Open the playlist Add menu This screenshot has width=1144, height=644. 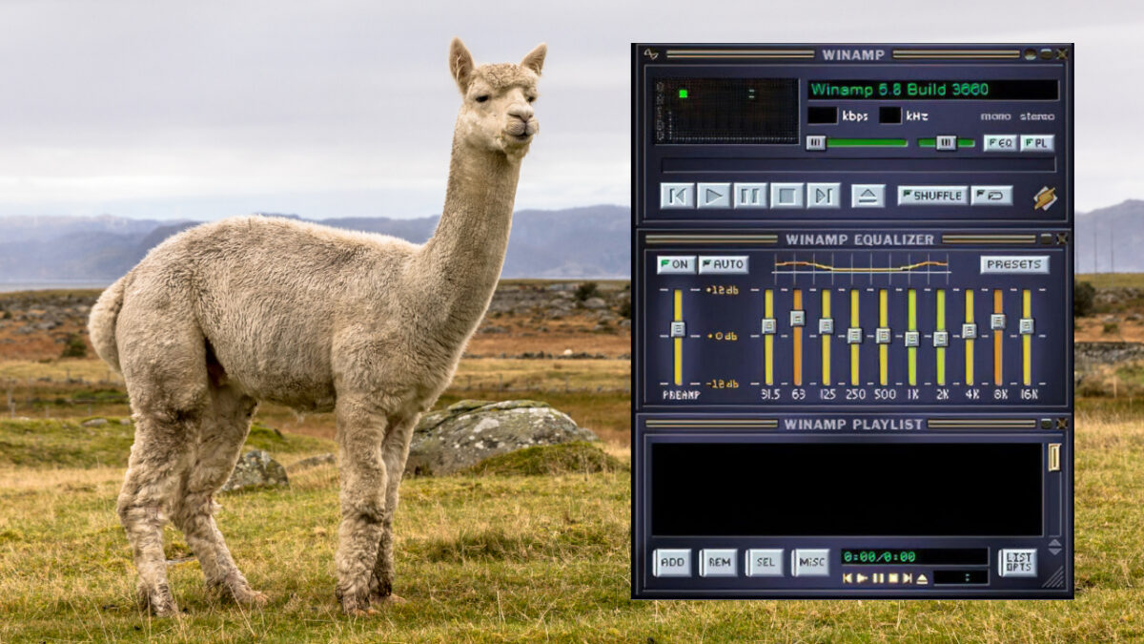pos(672,562)
